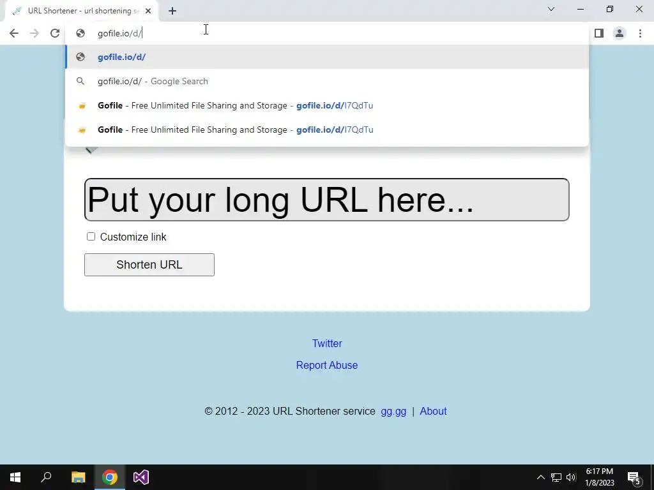The height and width of the screenshot is (490, 654).
Task: Choose the first gofile.io/d/ URL suggestion
Action: (x=328, y=57)
